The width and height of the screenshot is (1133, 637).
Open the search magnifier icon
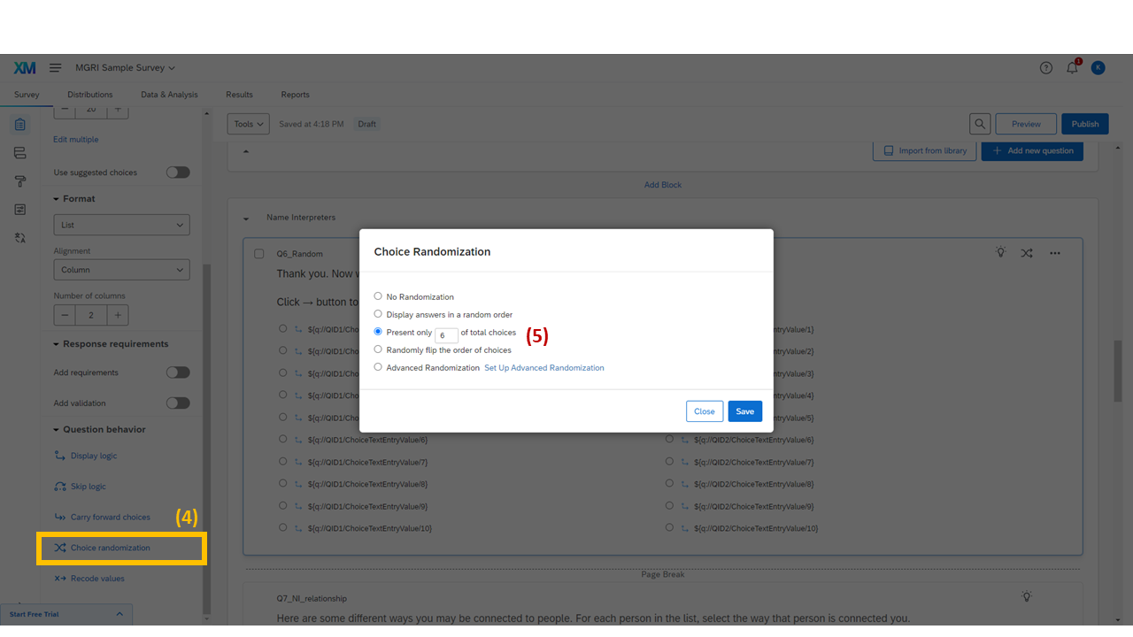click(979, 123)
